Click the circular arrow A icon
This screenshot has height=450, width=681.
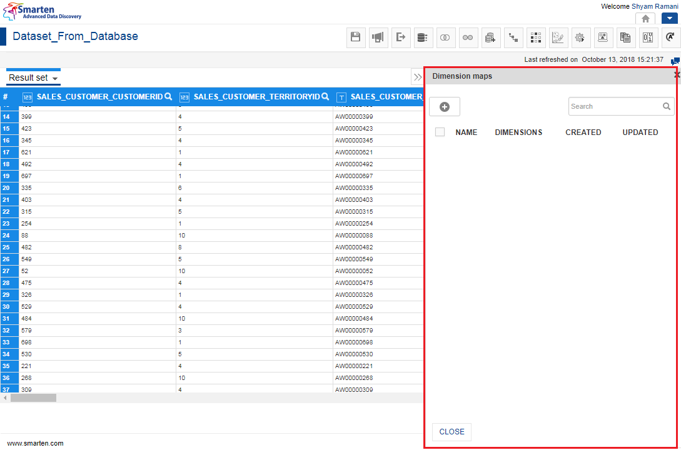670,37
